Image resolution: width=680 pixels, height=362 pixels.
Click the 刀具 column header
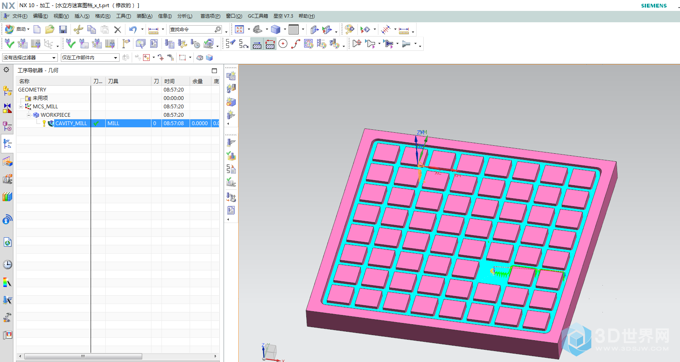128,81
